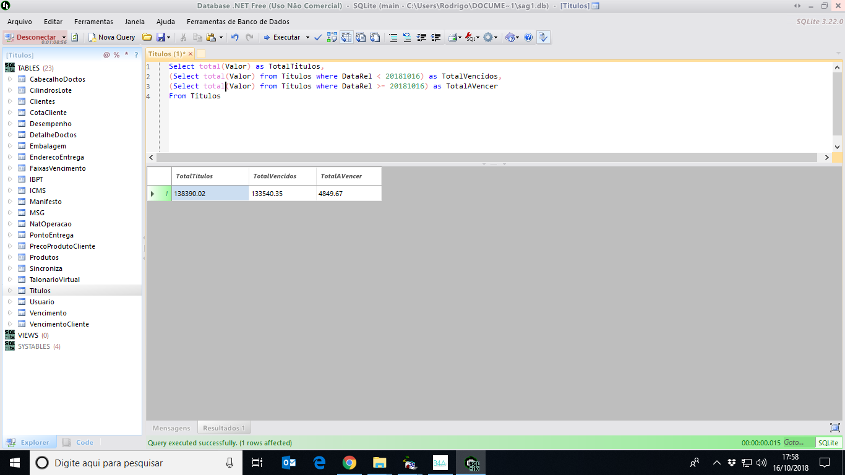The height and width of the screenshot is (475, 845).
Task: Click the refresh icon beside Desconectar
Action: pos(74,37)
